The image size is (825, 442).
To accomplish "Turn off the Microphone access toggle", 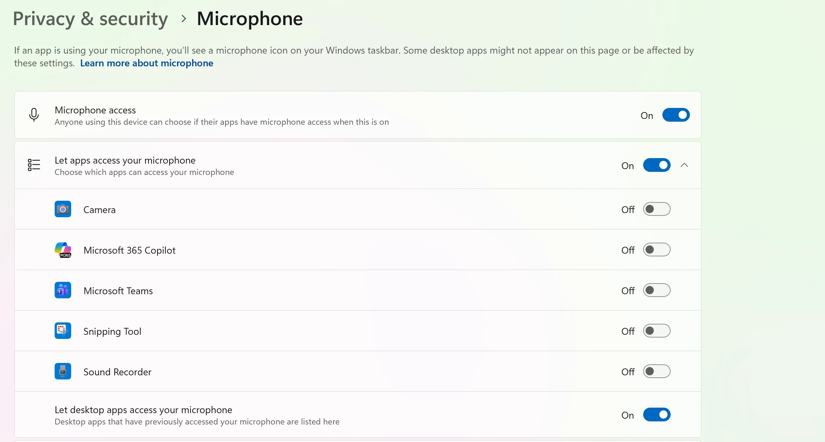I will pyautogui.click(x=676, y=115).
